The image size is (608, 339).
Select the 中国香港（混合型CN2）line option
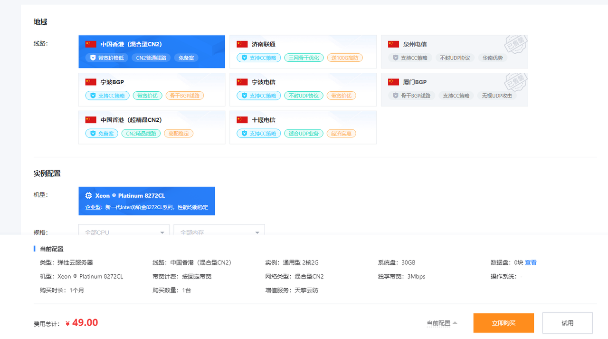click(152, 51)
